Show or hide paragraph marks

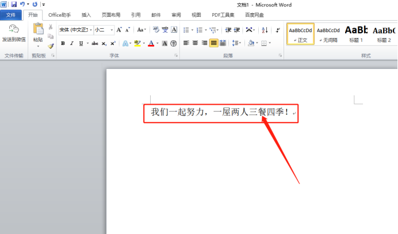[278, 30]
